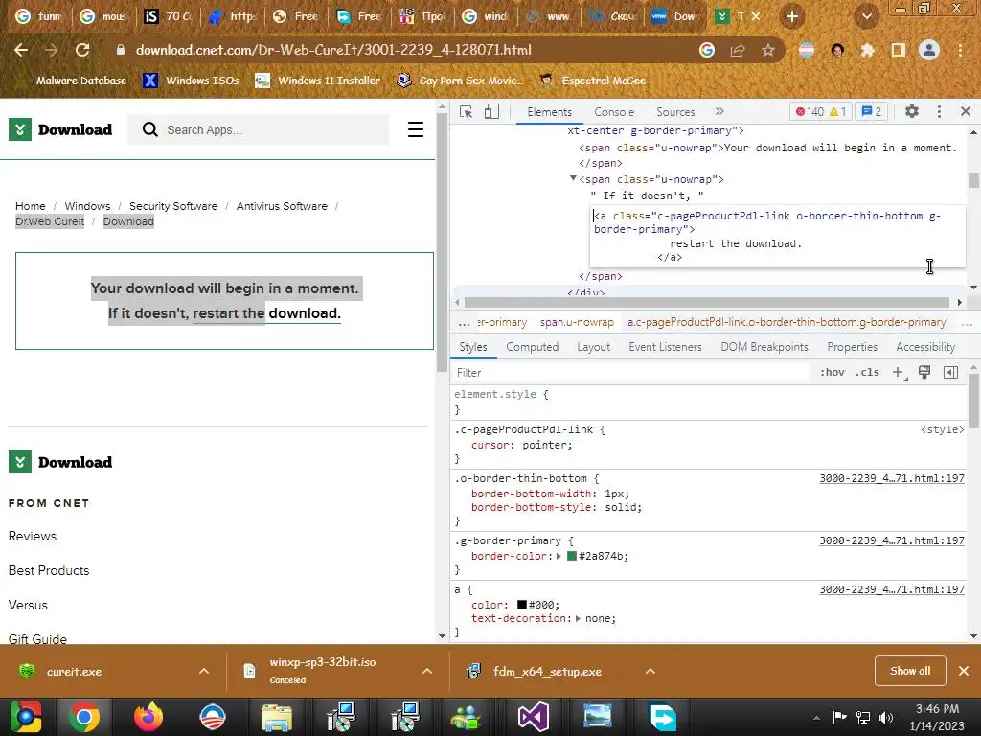
Task: Toggle the .cls class editor
Action: click(x=867, y=372)
